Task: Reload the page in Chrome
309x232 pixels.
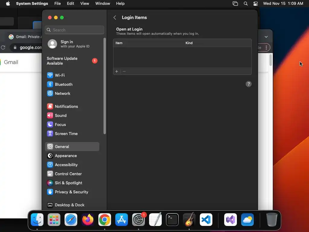Action: click(3, 47)
